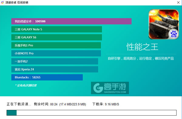
Task: Click the 正在下载资源 status text
Action: (x=19, y=104)
